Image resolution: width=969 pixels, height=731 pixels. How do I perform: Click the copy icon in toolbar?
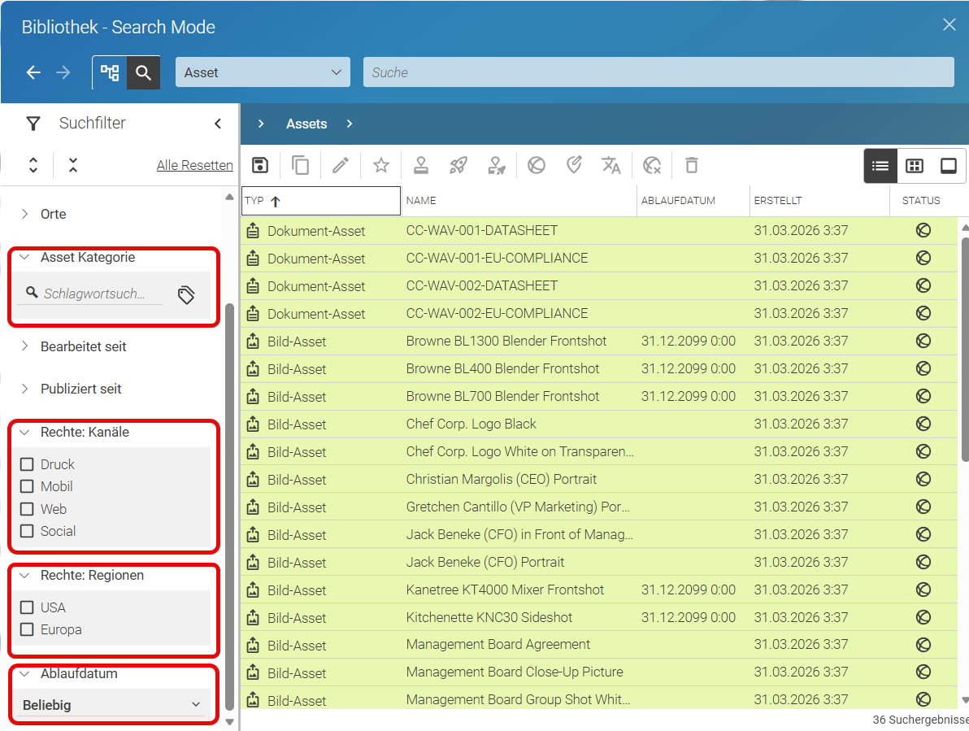300,165
